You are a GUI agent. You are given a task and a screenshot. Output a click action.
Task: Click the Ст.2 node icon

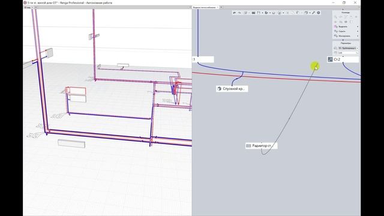tap(330, 59)
